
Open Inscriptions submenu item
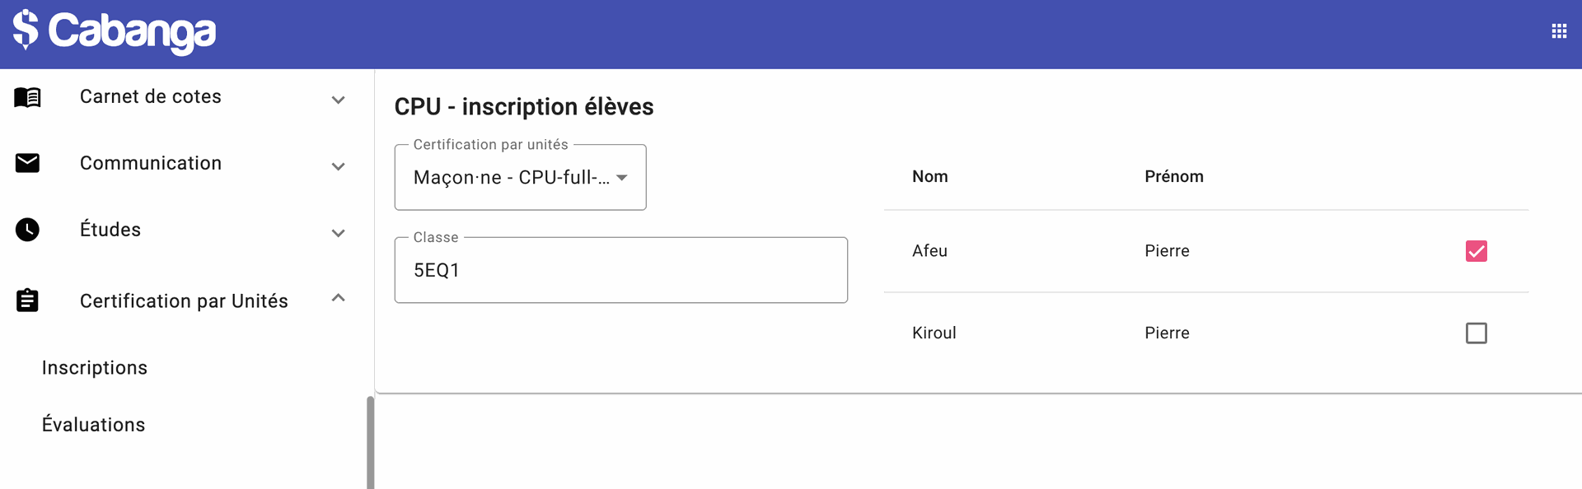coord(95,368)
